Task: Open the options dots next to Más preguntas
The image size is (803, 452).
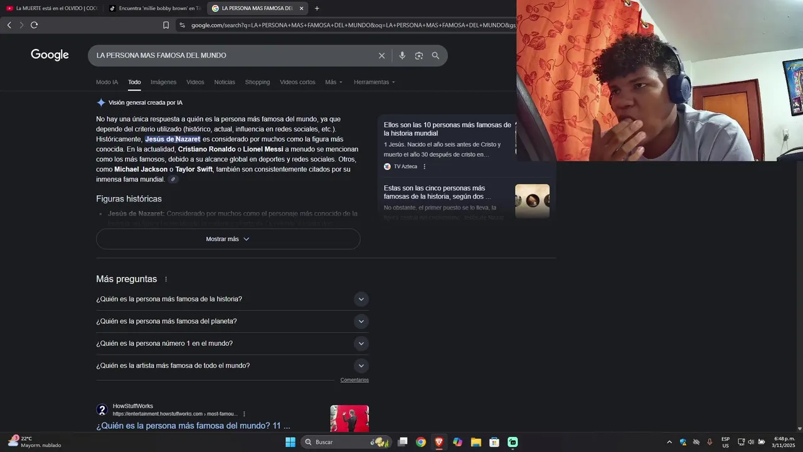Action: pos(166,279)
